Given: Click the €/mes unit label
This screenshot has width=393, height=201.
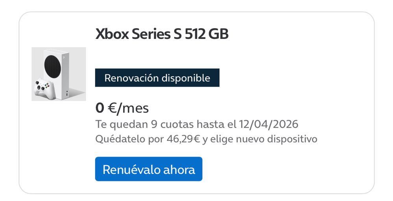Looking at the screenshot, I should pos(128,108).
